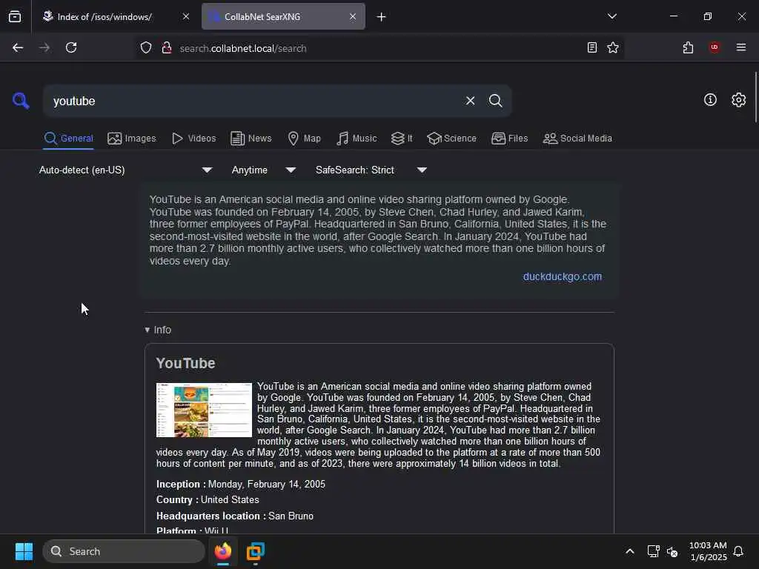Open tracking protection shield icon
The image size is (759, 569).
146,48
